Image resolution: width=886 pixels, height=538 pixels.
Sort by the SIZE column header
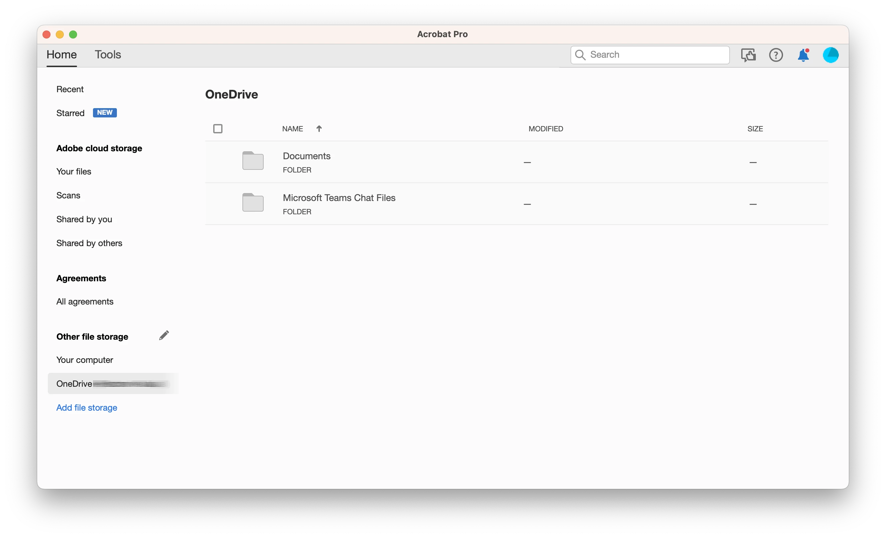(755, 129)
